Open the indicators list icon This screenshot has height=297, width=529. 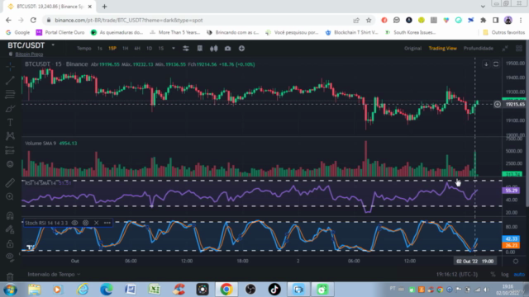click(x=200, y=49)
